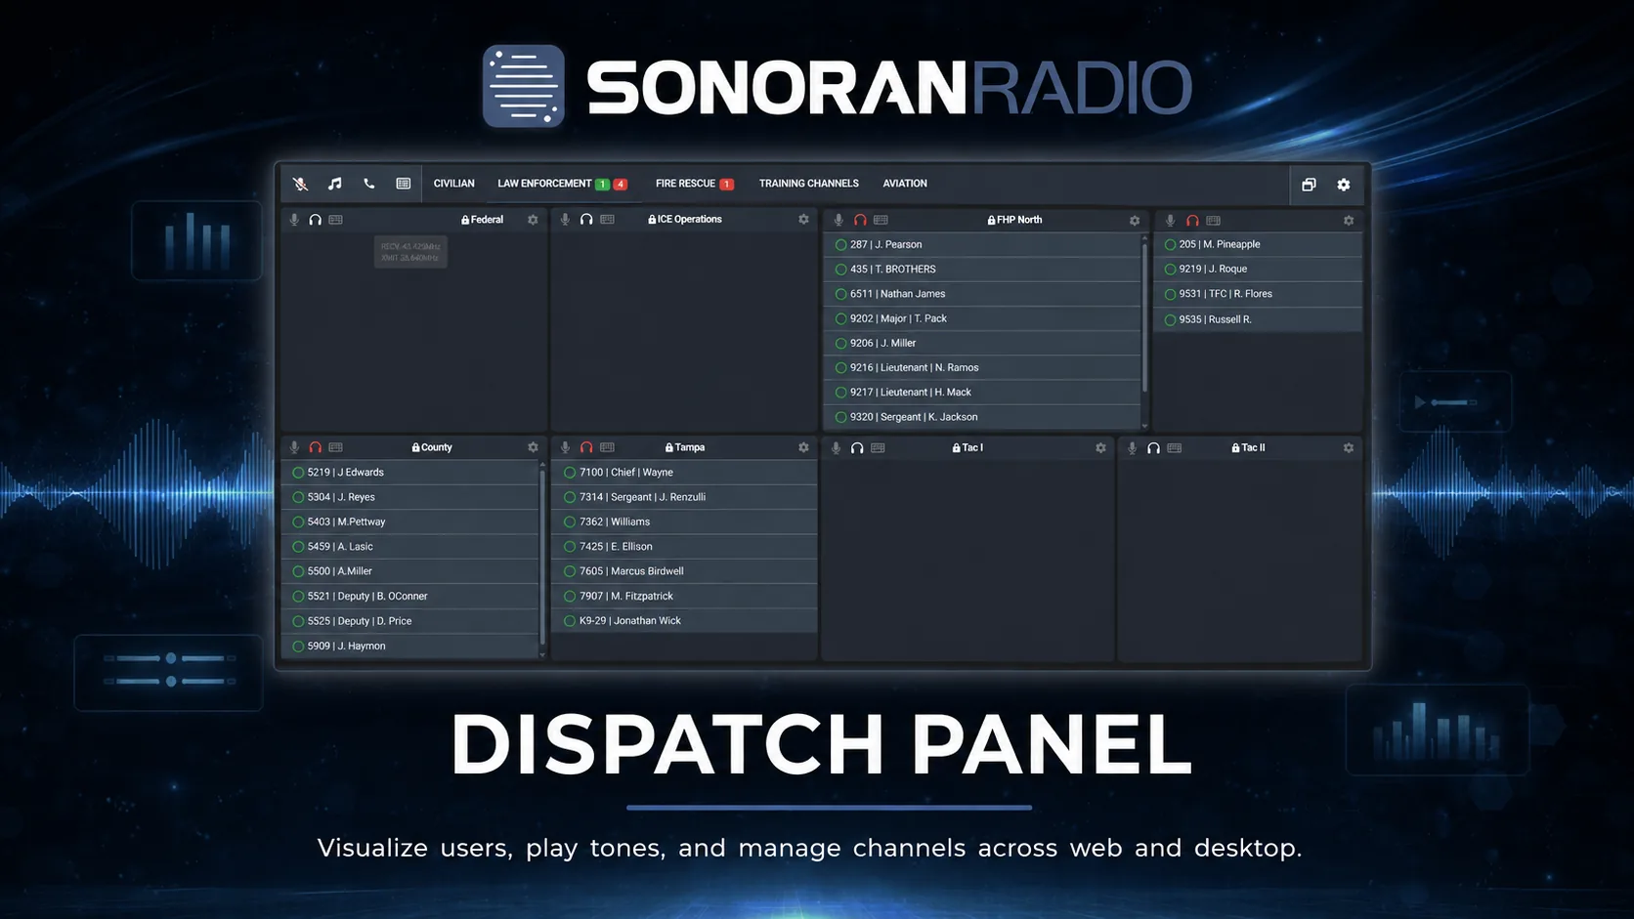Open ICE Operations channel settings gear

(x=803, y=220)
